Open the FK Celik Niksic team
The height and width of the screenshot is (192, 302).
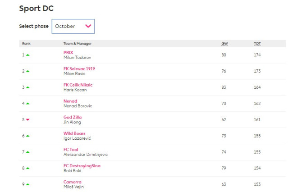pos(78,85)
